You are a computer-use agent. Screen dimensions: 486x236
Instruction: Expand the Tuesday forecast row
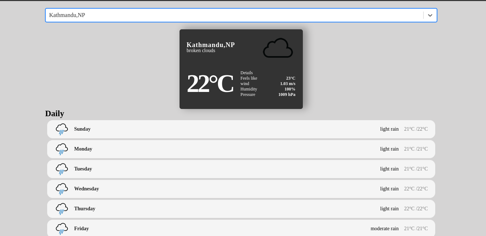point(241,169)
